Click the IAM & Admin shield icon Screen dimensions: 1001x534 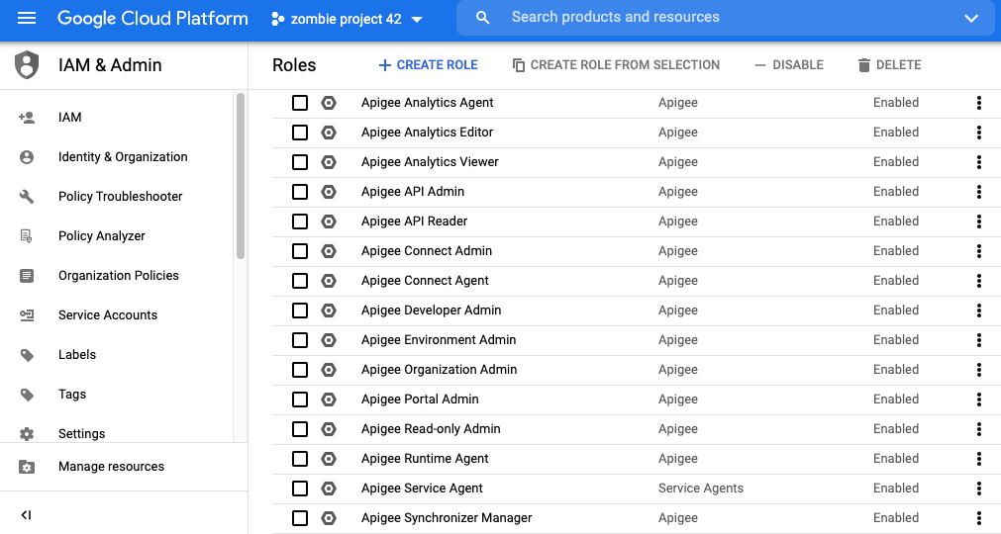[x=27, y=65]
